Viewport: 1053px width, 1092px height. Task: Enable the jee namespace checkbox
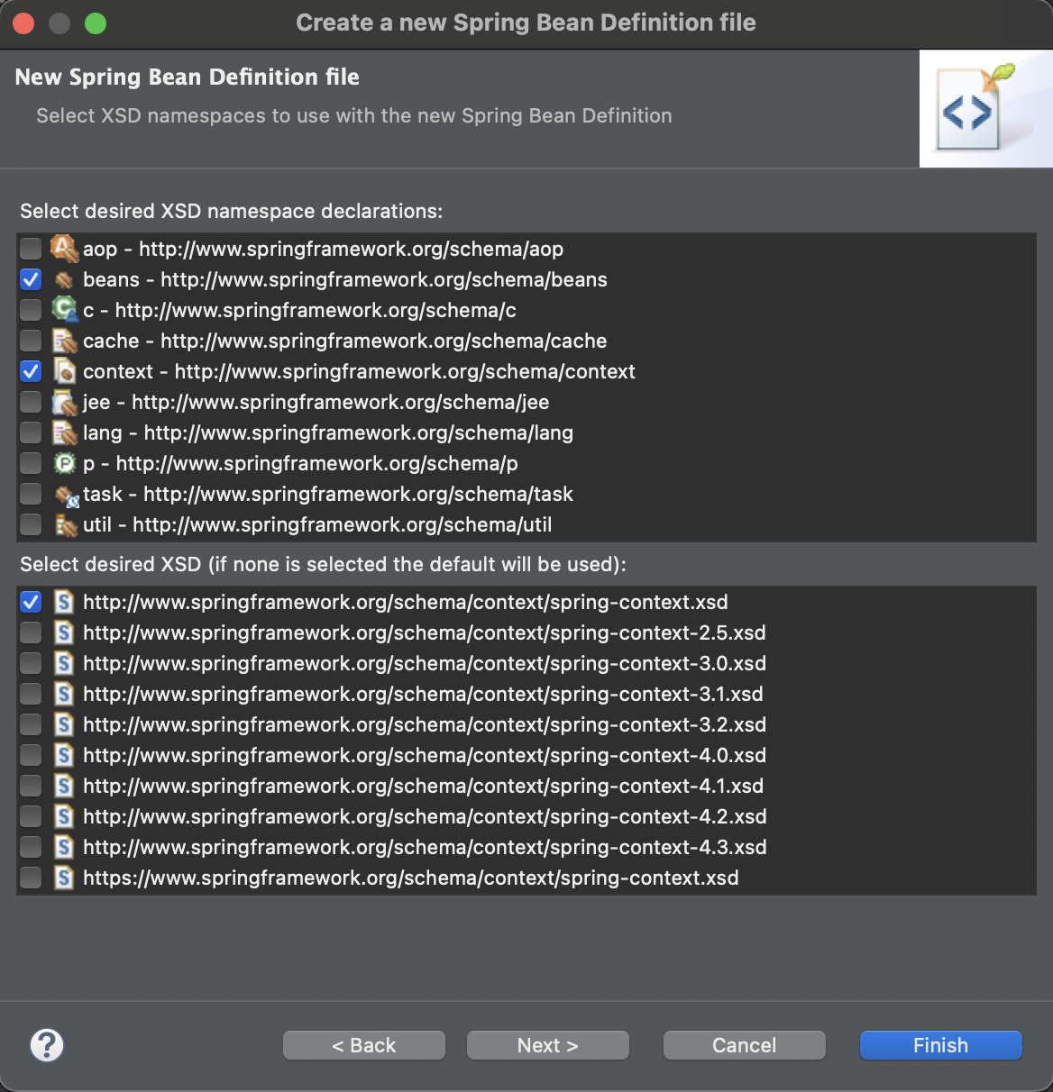pos(31,402)
